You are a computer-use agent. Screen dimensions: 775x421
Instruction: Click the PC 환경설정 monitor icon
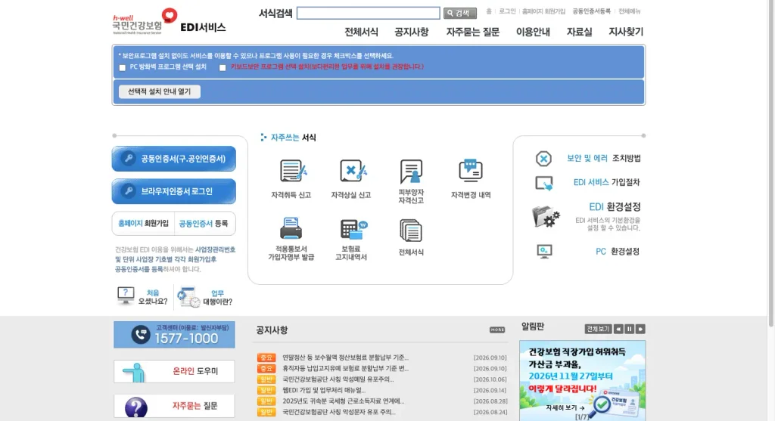544,252
